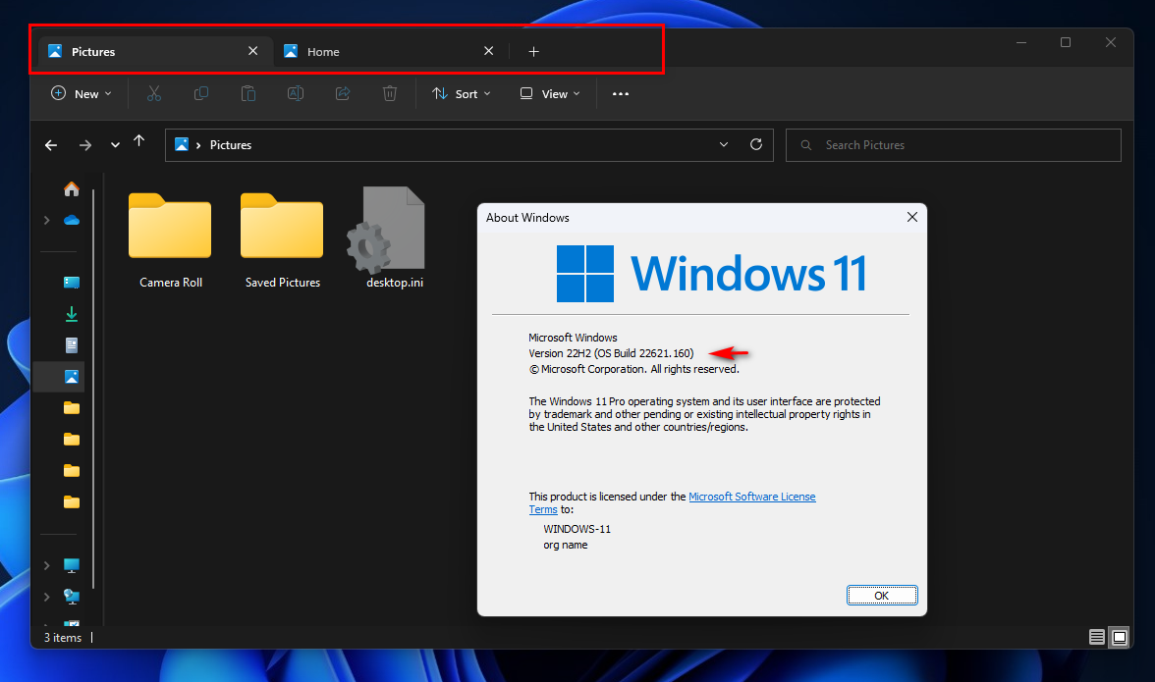This screenshot has width=1155, height=682.
Task: Add a new File Explorer tab
Action: click(534, 51)
